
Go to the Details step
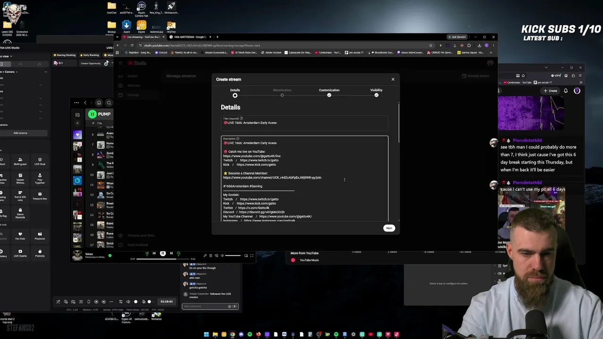pos(235,92)
